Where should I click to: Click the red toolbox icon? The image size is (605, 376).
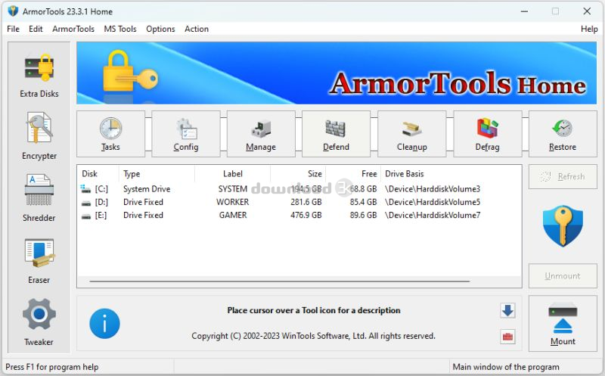click(507, 337)
